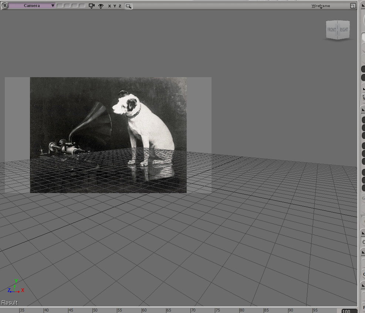Viewport: 365px width, 313px height.
Task: Click the second memo camera slot
Action: (x=67, y=6)
